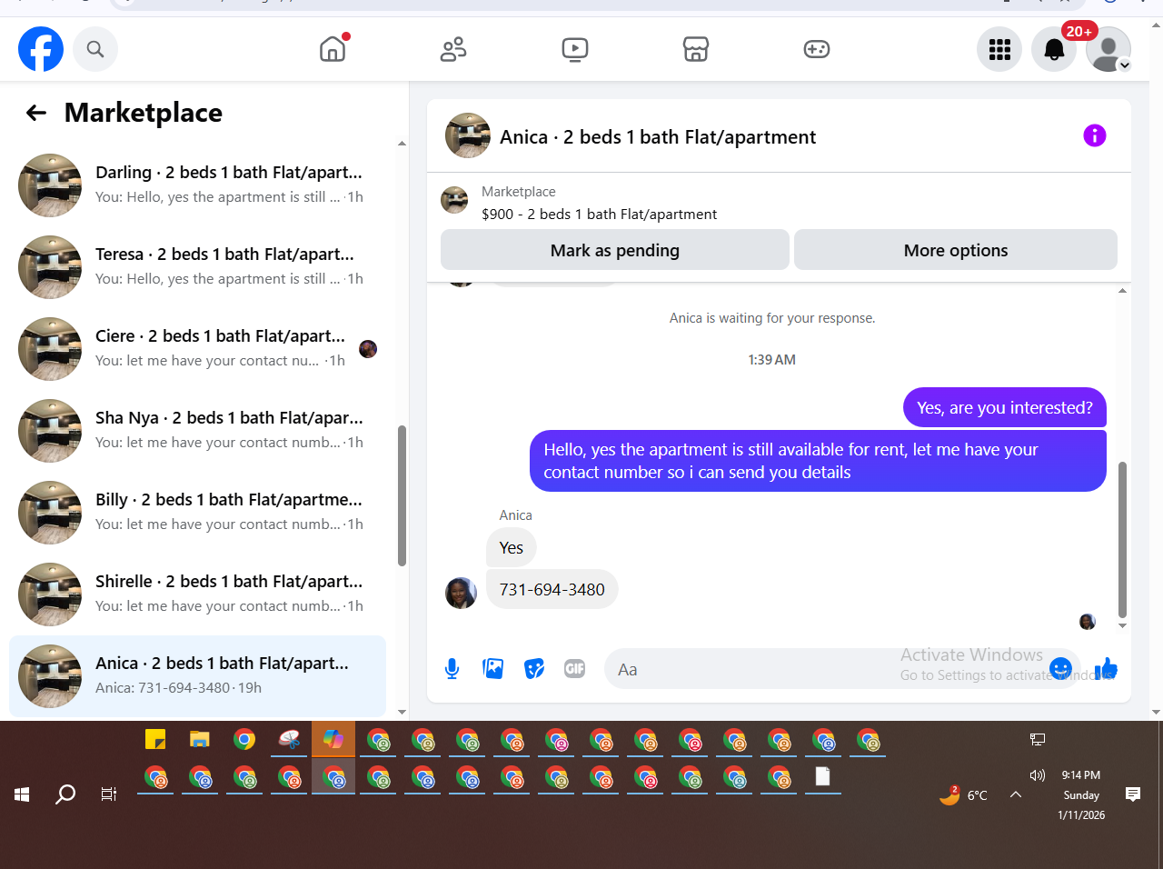Open Windows Task View

109,794
